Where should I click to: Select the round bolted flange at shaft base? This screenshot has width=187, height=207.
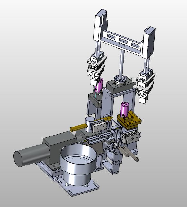coord(120,80)
